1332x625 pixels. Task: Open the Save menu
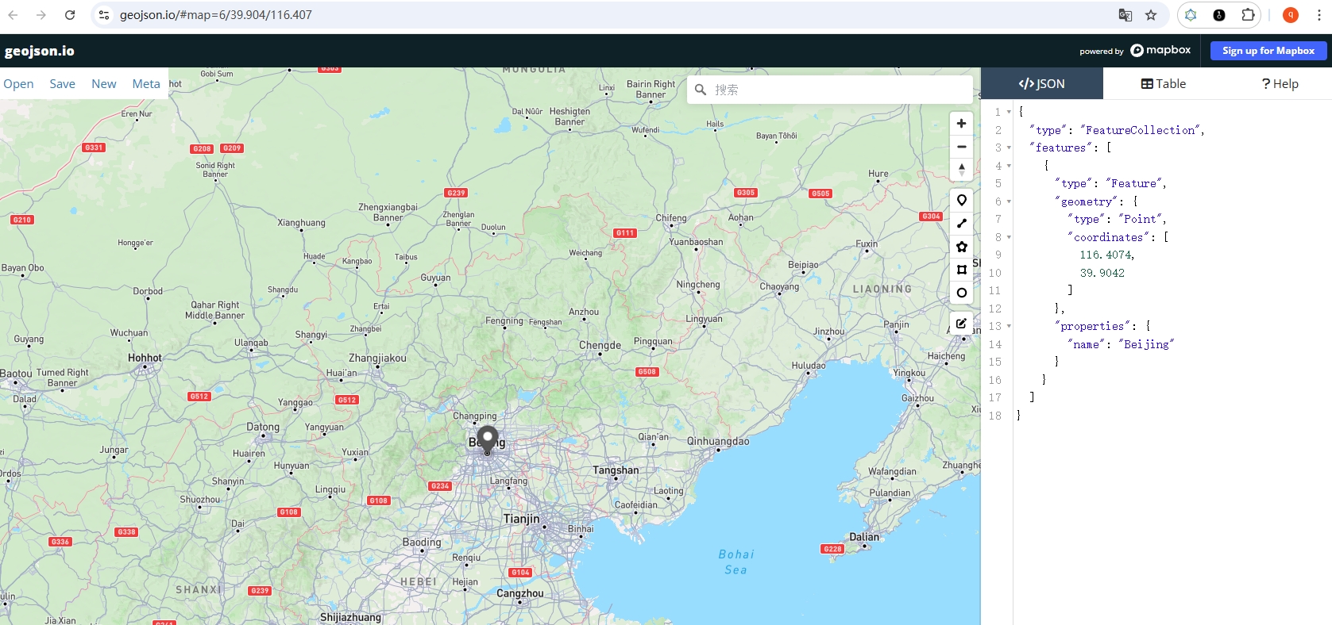[x=62, y=83]
